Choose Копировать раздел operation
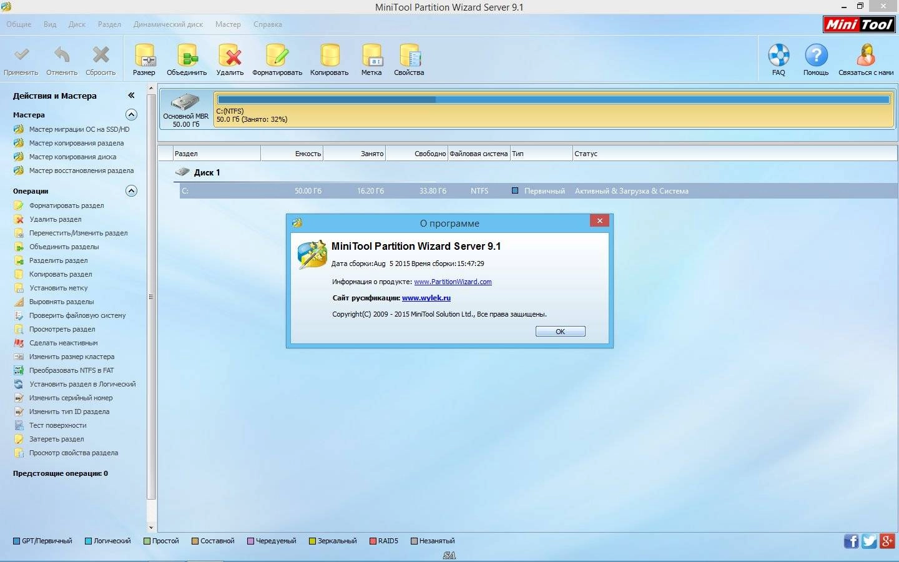 tap(61, 274)
